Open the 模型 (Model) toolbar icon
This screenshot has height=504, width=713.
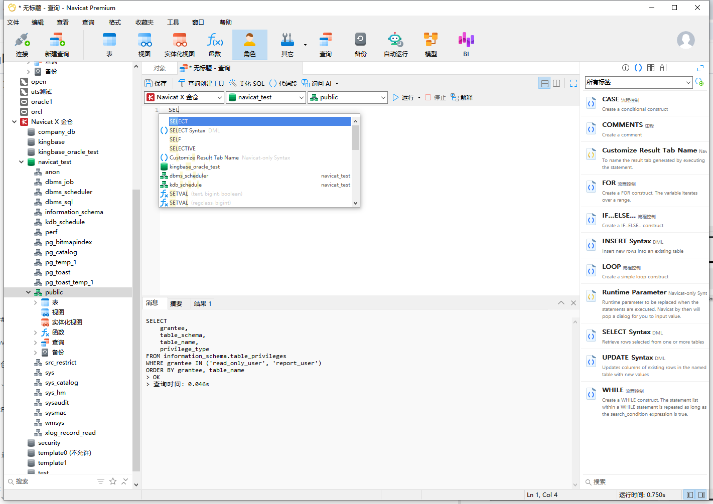click(x=431, y=45)
